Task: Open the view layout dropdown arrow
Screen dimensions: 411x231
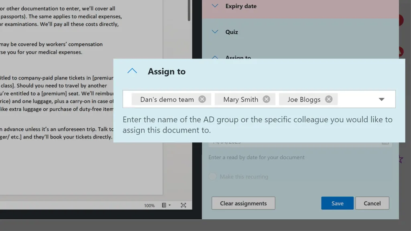Action: (x=170, y=205)
